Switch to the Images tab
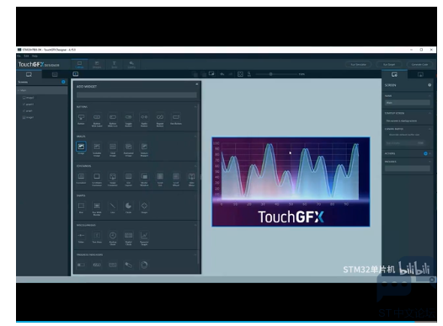The image size is (443, 326). point(97,64)
